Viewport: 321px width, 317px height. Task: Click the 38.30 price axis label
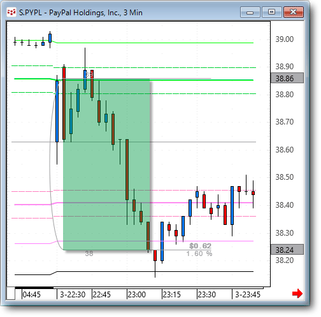285,233
